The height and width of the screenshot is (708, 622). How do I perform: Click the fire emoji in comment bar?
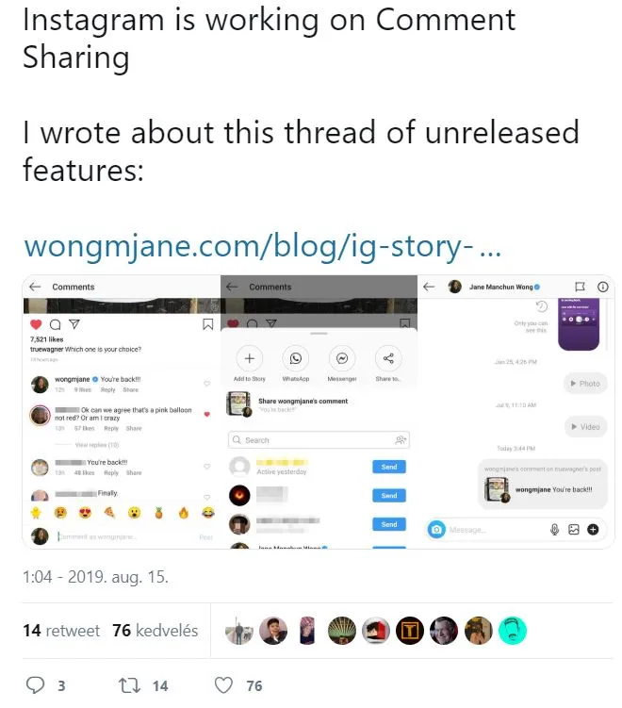pos(183,513)
